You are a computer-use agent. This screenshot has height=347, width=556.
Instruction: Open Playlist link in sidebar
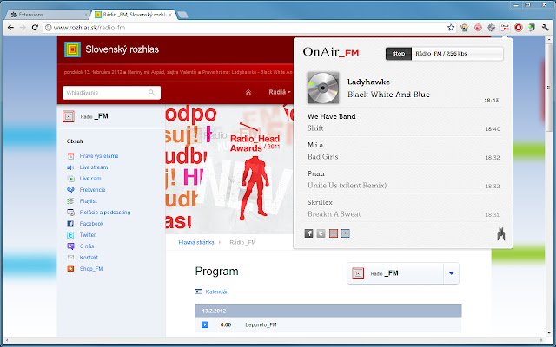pyautogui.click(x=89, y=201)
